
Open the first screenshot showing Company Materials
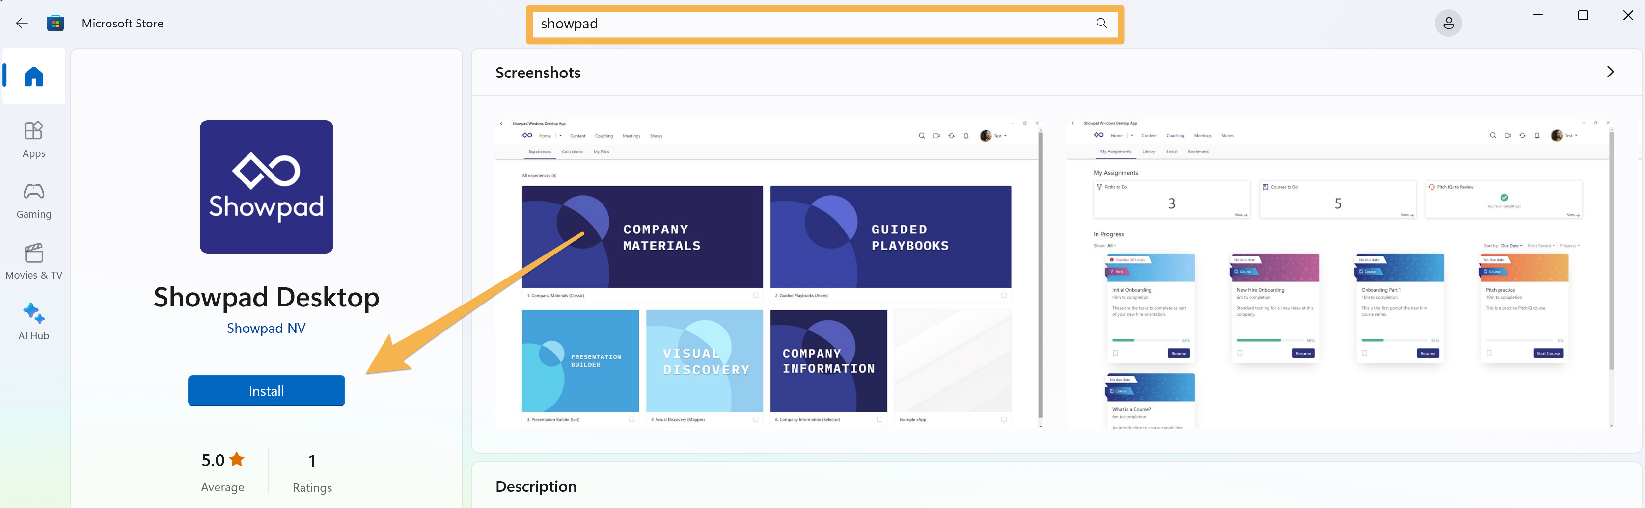coord(768,274)
